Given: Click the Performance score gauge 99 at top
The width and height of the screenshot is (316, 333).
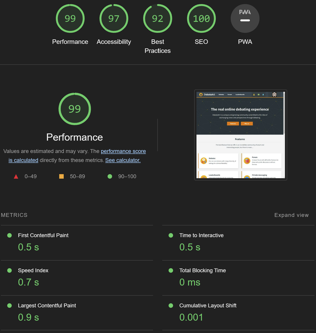Looking at the screenshot, I should tap(70, 18).
